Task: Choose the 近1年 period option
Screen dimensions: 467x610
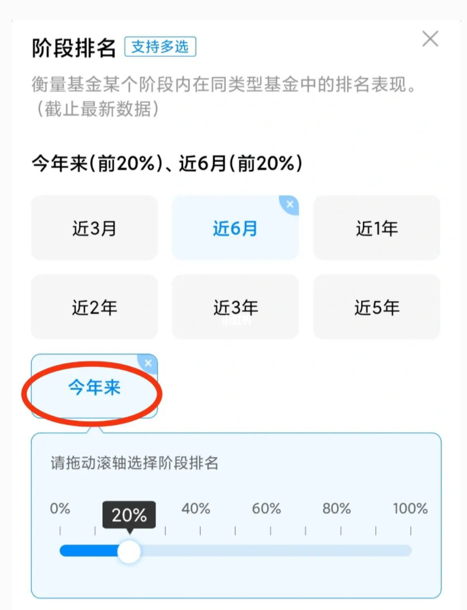Action: click(x=377, y=228)
